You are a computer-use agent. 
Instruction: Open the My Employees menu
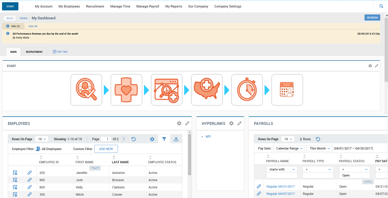69,6
